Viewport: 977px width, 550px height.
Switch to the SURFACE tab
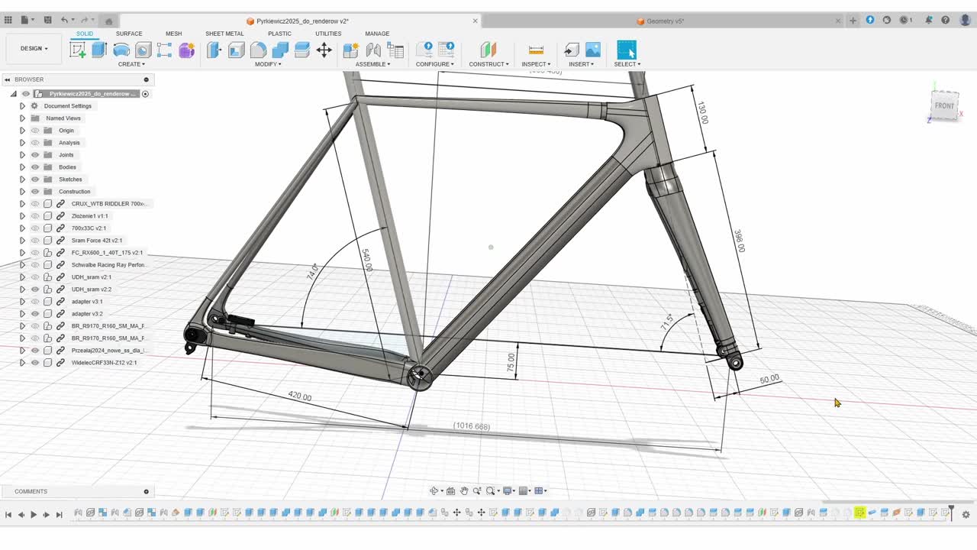point(129,34)
